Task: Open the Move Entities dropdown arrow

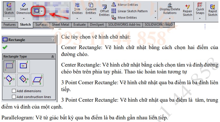Action: 155,18
